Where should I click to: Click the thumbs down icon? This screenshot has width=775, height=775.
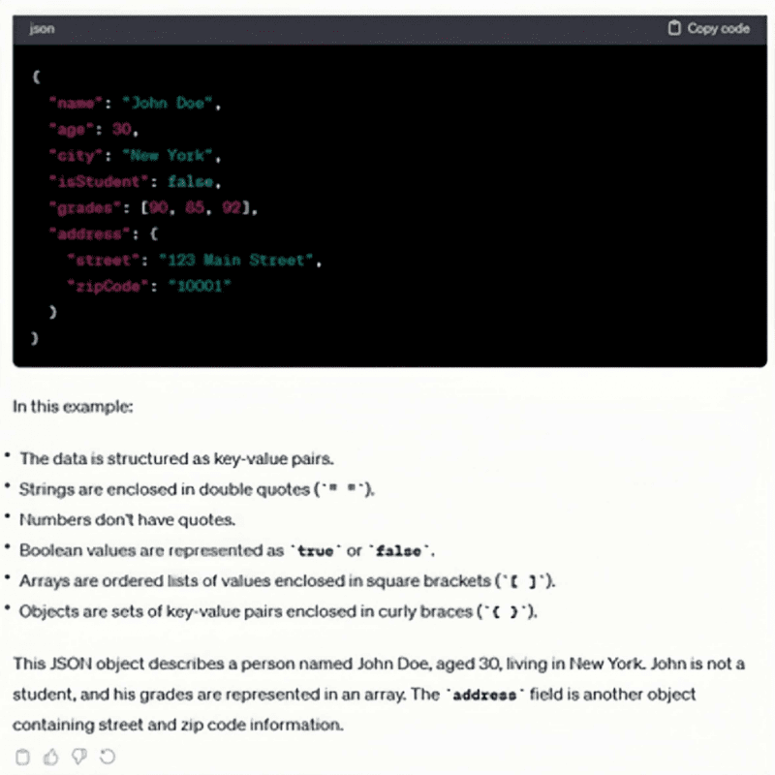79,757
